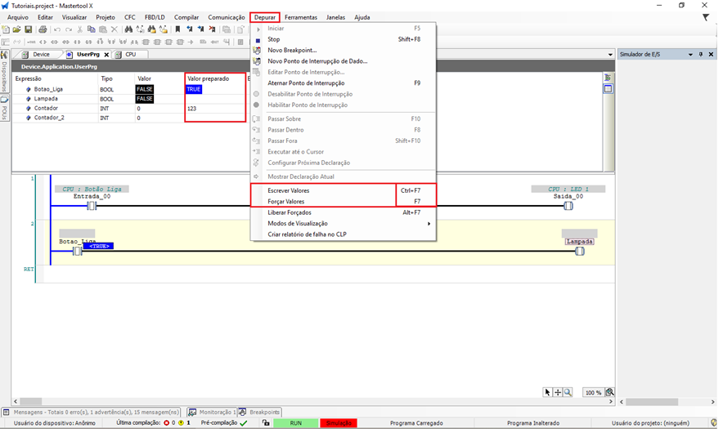Choose Forçar Valores from the menu

pos(286,201)
